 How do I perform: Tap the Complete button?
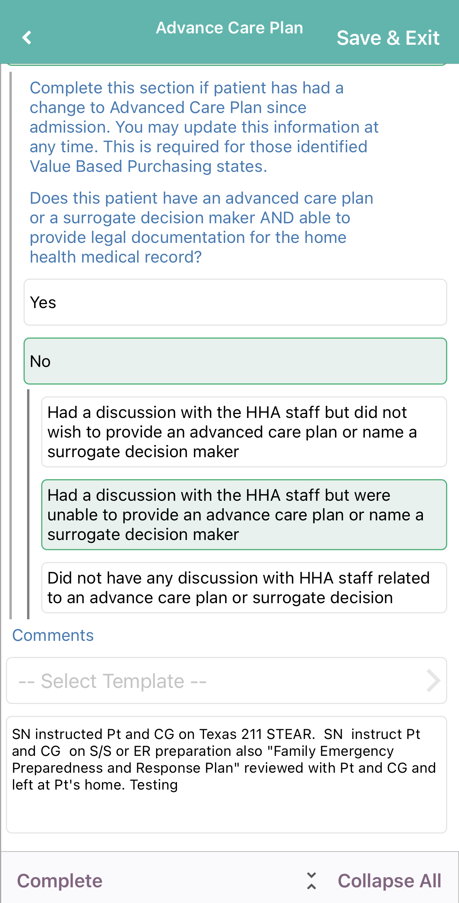[x=60, y=881]
